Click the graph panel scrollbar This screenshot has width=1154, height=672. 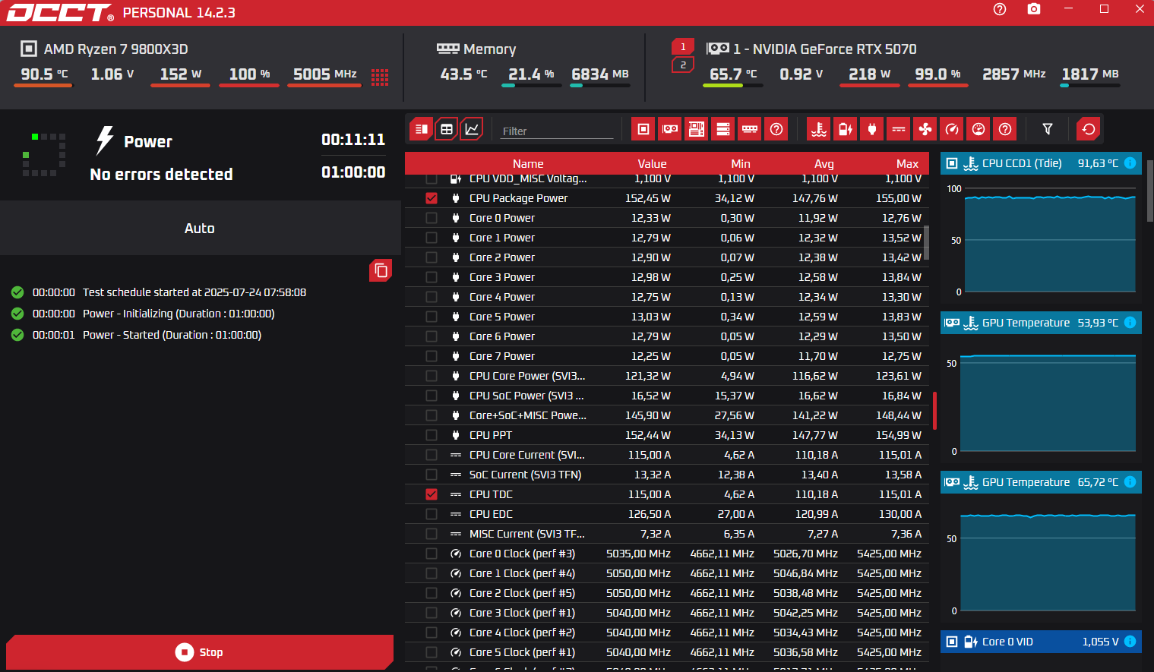pyautogui.click(x=1150, y=190)
